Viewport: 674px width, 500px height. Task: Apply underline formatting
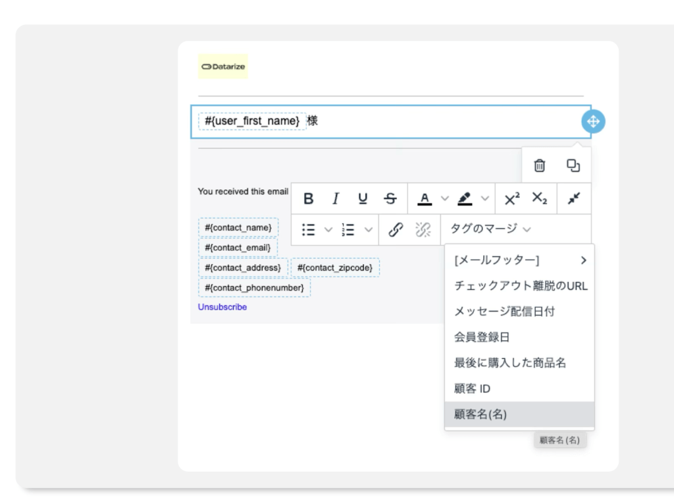(363, 199)
